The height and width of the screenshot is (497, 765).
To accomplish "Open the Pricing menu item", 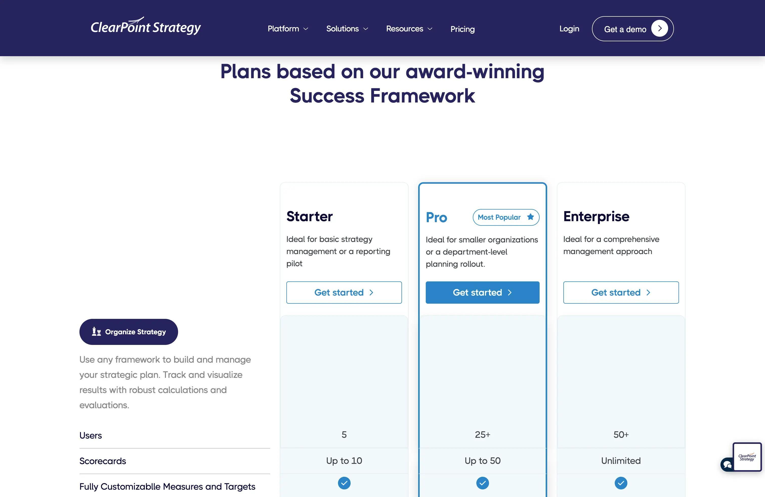I will (x=462, y=28).
